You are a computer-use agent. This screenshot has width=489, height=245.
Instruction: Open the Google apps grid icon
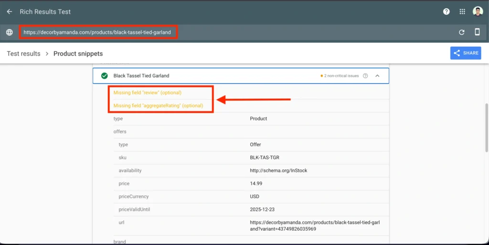point(462,12)
